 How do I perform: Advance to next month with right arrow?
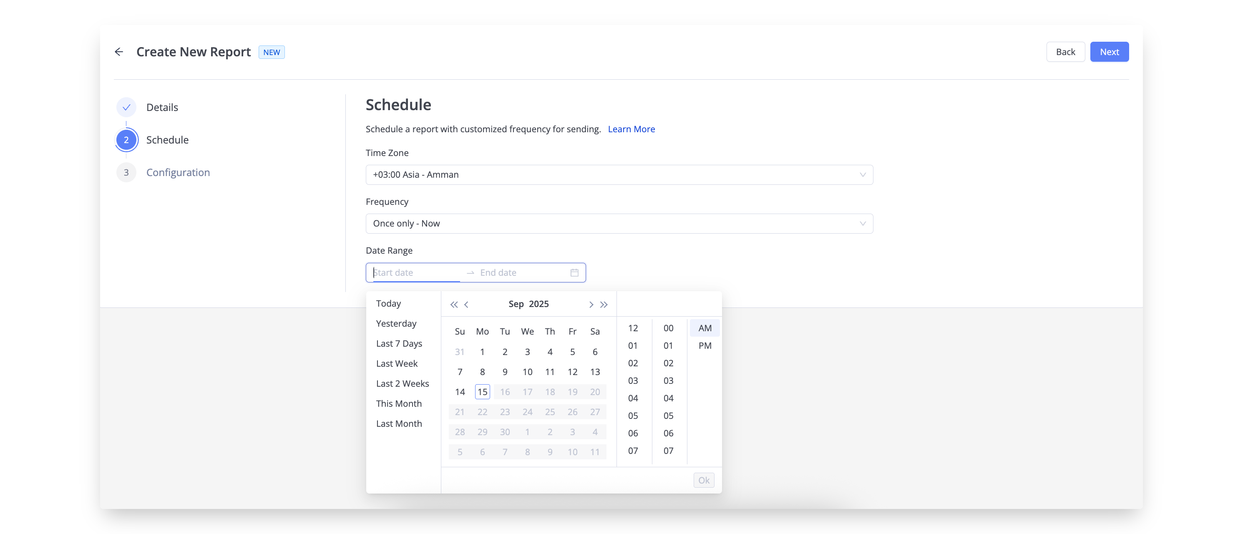tap(591, 304)
